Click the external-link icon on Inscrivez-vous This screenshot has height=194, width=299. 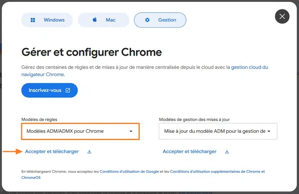pyautogui.click(x=68, y=90)
